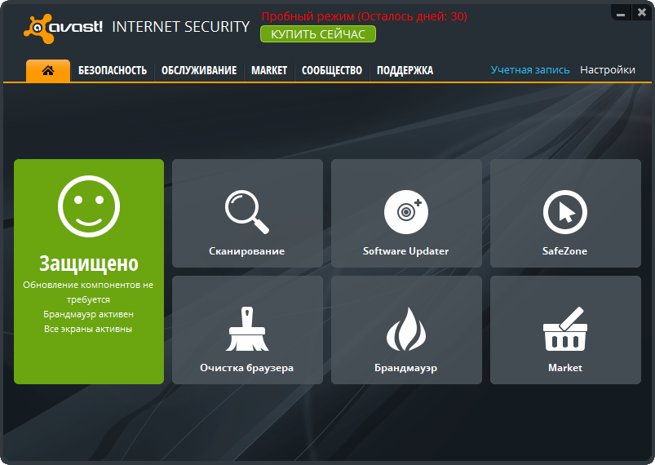Open the Брандмауэр flame icon

[x=406, y=329]
